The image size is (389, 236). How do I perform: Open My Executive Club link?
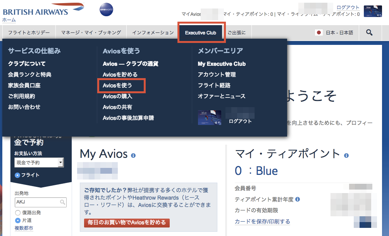point(222,64)
